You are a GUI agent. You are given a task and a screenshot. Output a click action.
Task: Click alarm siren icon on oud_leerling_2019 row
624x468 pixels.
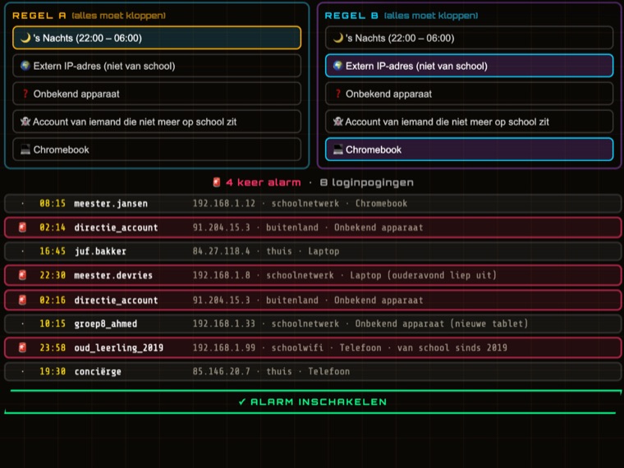23,347
